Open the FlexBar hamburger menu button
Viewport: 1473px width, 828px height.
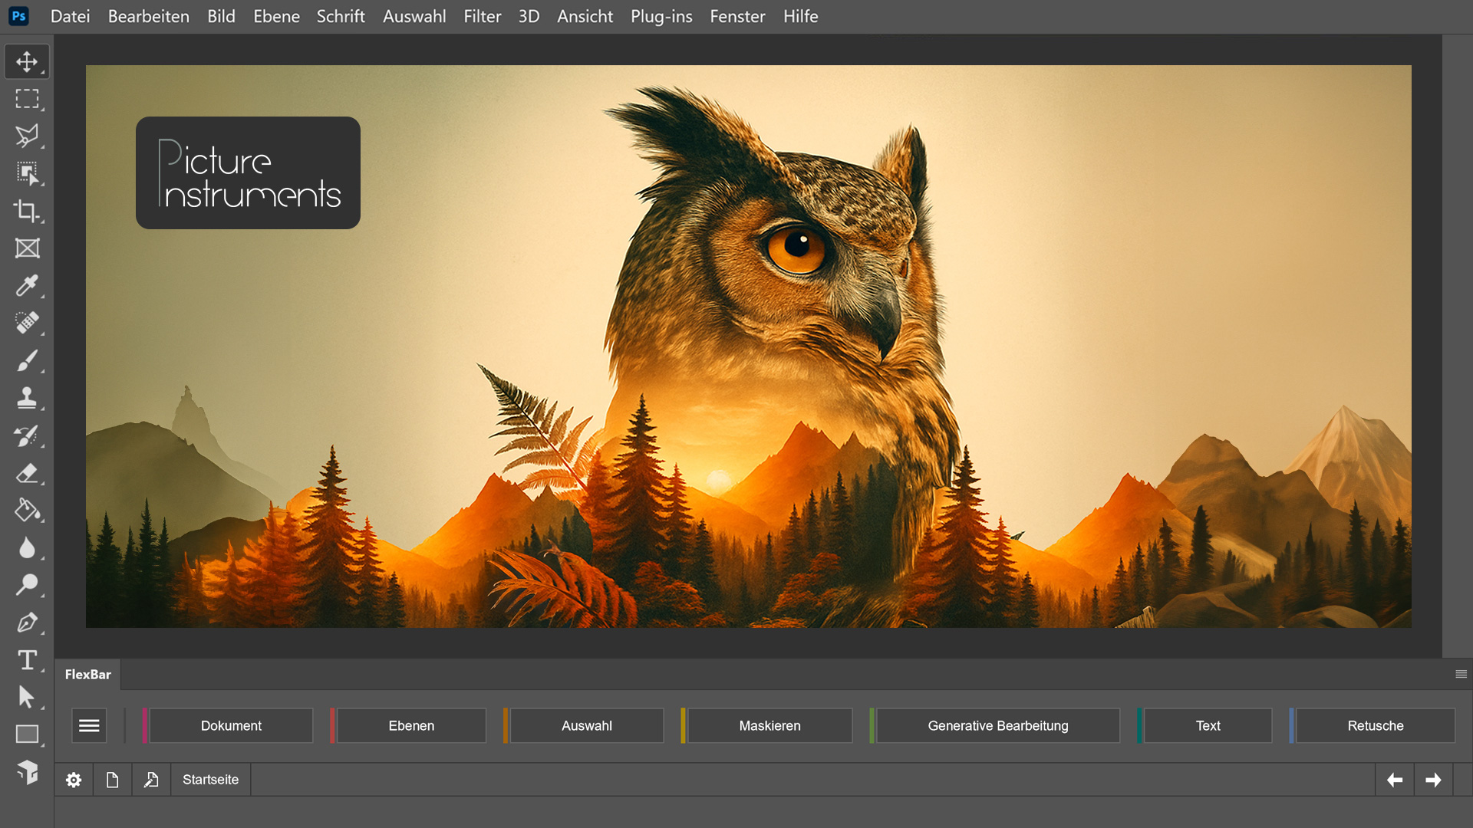[x=89, y=725]
